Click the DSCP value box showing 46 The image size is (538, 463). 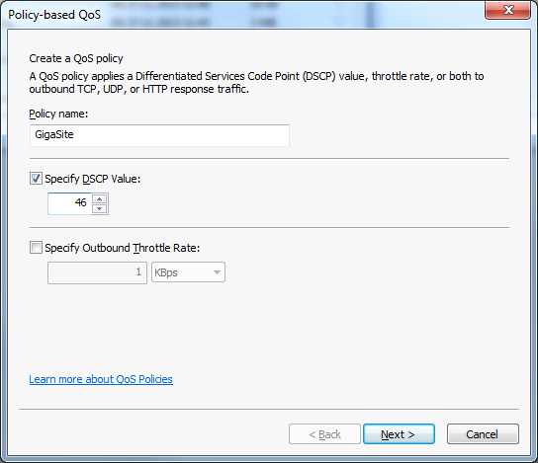coord(70,203)
